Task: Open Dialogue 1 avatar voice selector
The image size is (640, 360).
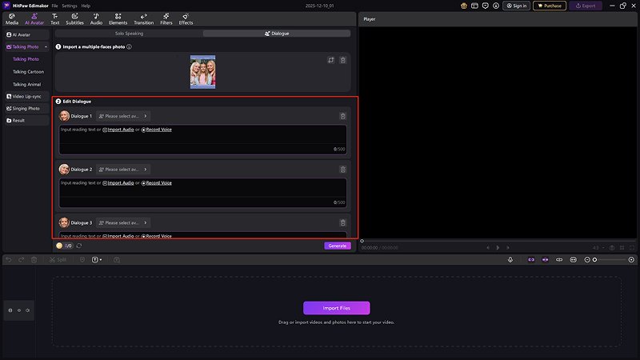Action: pyautogui.click(x=123, y=116)
